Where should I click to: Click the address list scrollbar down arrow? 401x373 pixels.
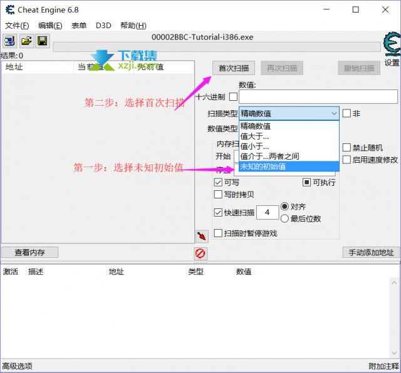click(394, 353)
